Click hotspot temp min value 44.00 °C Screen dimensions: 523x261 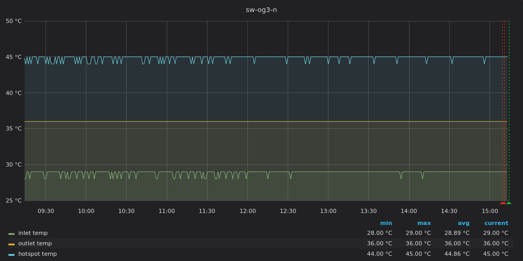pyautogui.click(x=379, y=254)
